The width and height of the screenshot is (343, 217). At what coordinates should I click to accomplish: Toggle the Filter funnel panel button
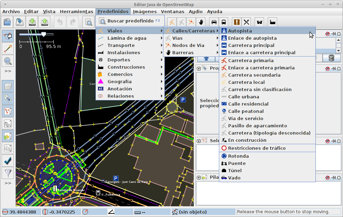8,172
